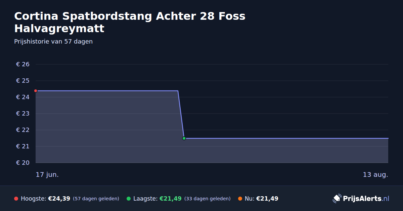Click the € 22 axis label
403x211 pixels.
tap(23, 130)
